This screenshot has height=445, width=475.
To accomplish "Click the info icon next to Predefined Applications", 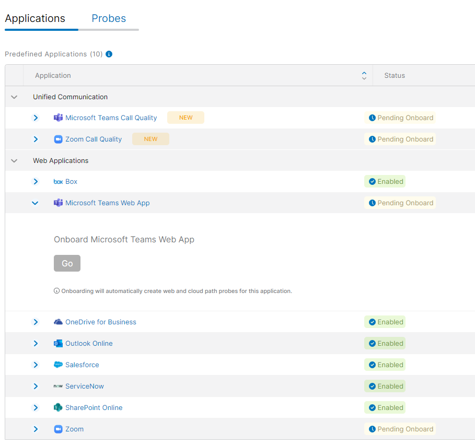I will click(x=108, y=54).
